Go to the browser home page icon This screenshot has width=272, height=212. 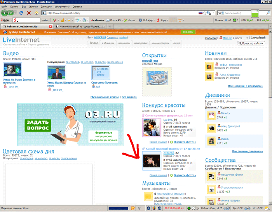[x=37, y=13]
